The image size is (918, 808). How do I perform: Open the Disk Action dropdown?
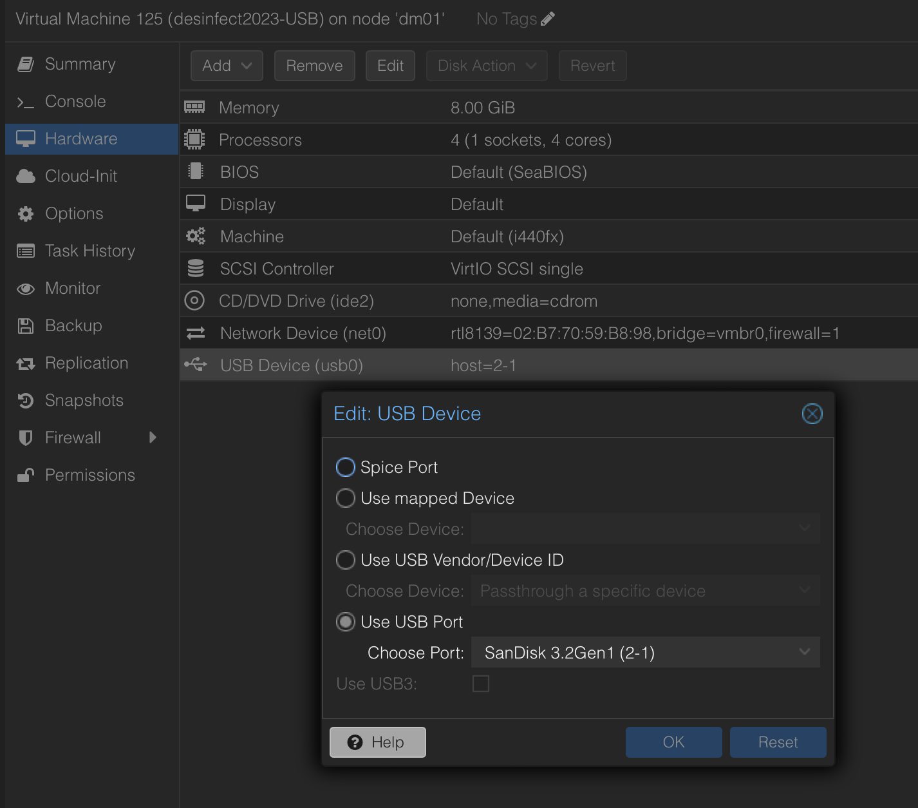[487, 66]
